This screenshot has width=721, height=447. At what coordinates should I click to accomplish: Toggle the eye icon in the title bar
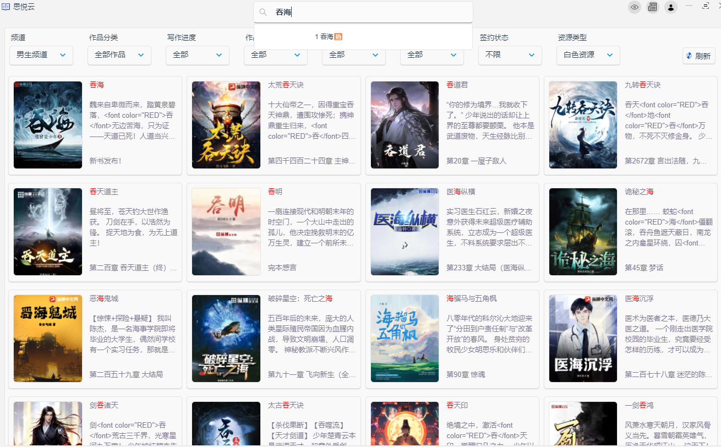click(x=635, y=7)
